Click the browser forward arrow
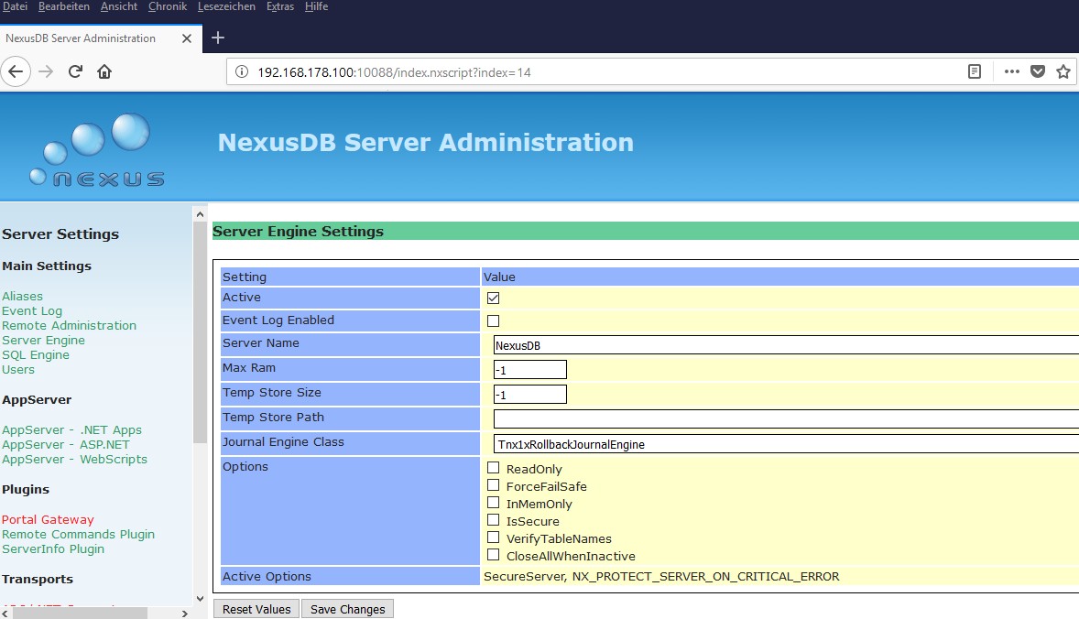Screen dimensions: 1079x619 tap(46, 71)
